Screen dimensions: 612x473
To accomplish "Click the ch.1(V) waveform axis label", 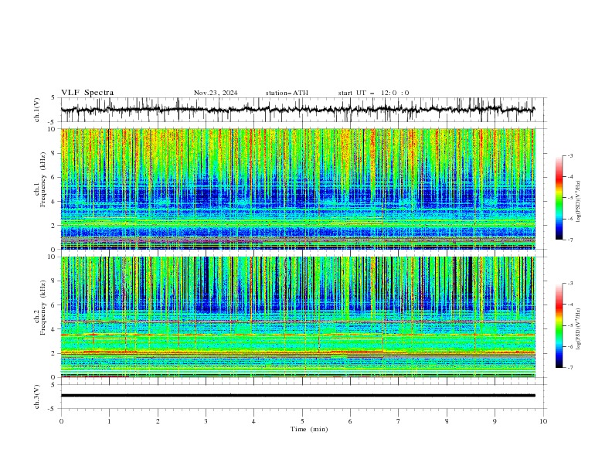I will point(37,110).
